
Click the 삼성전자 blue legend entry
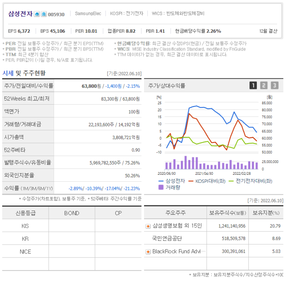172,181
